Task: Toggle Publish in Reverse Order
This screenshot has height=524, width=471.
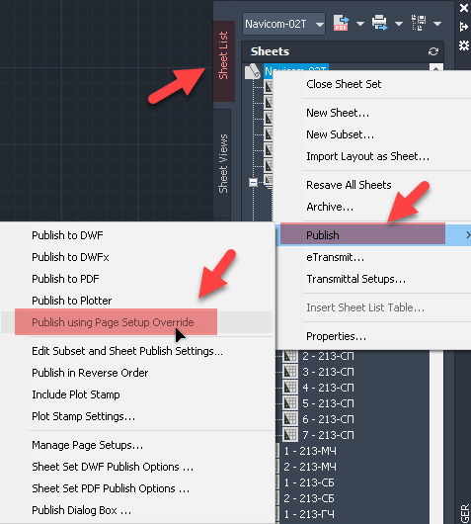Action: click(90, 373)
